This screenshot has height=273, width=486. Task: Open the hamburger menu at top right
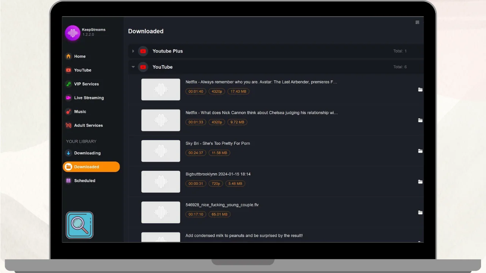(417, 22)
